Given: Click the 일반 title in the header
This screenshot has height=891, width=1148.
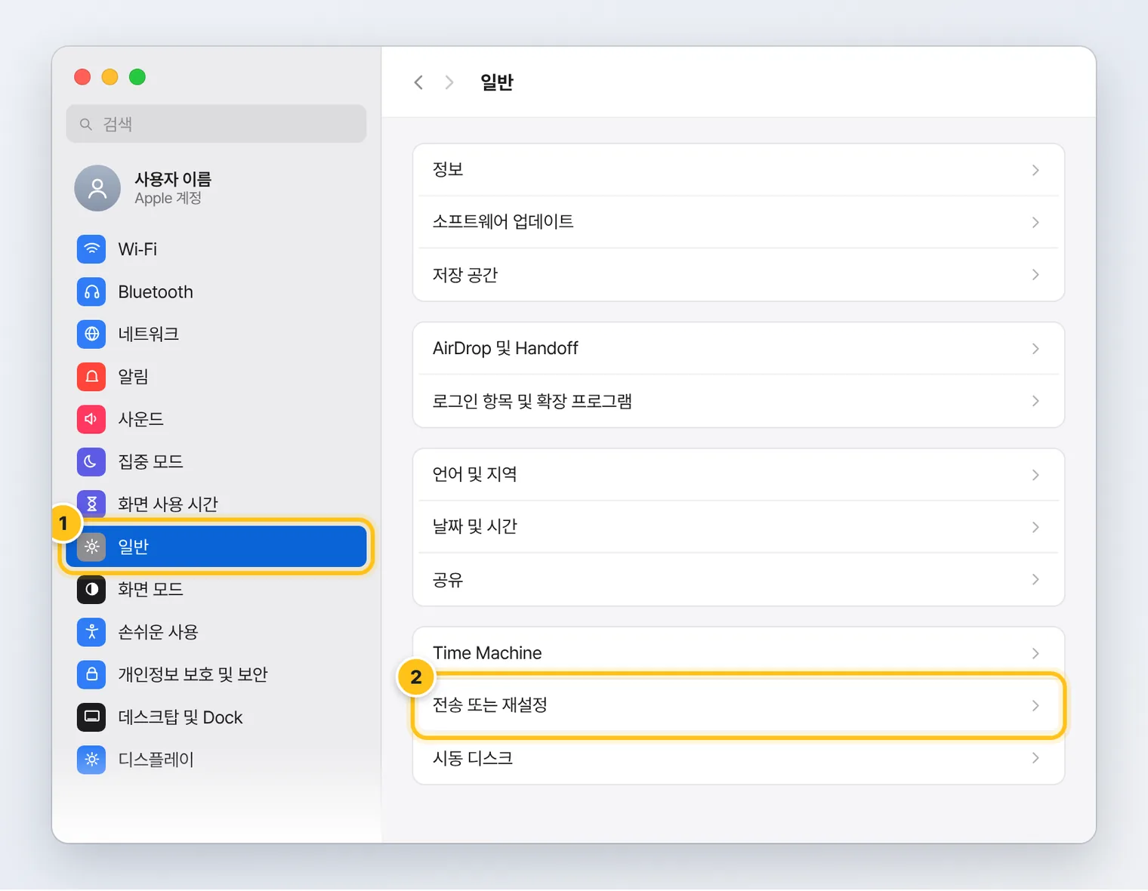Looking at the screenshot, I should (x=497, y=82).
